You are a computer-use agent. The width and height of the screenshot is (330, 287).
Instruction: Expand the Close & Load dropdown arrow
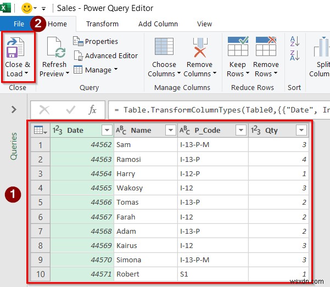26,73
